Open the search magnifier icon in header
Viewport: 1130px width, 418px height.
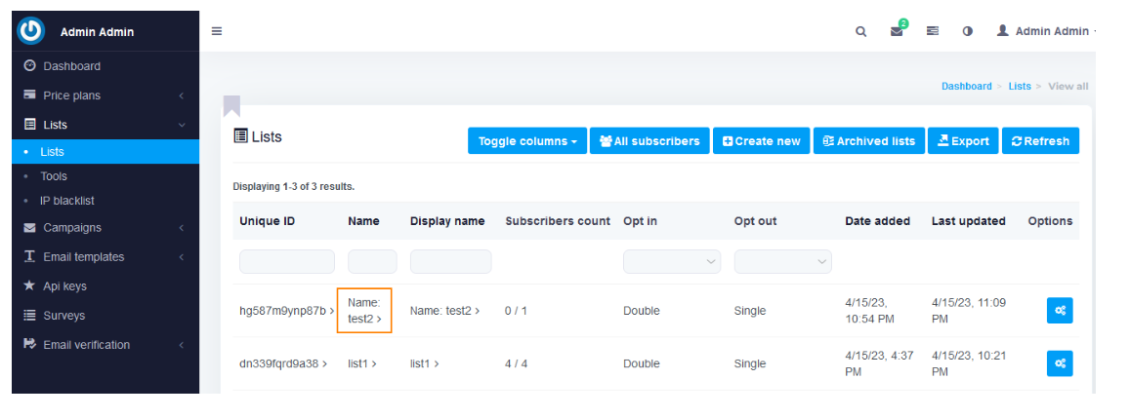[860, 31]
